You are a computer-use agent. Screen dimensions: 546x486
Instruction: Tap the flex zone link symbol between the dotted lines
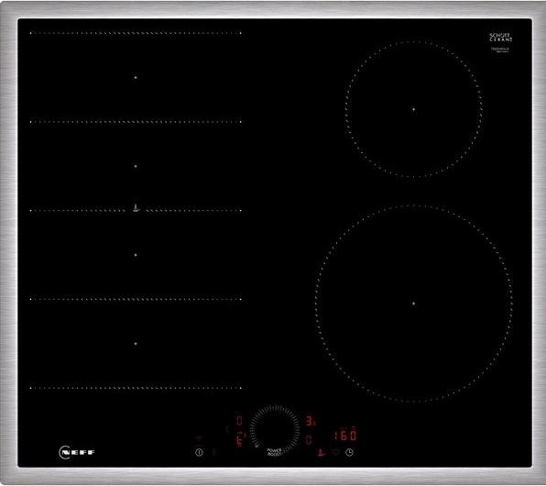pos(136,208)
